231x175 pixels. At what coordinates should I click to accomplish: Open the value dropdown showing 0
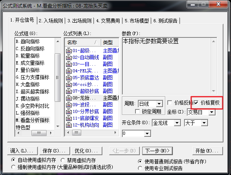point(147,134)
